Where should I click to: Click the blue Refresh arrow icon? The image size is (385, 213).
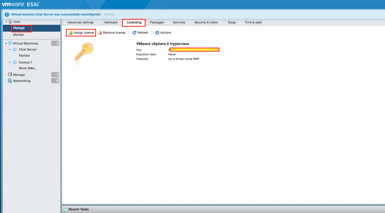click(x=134, y=33)
